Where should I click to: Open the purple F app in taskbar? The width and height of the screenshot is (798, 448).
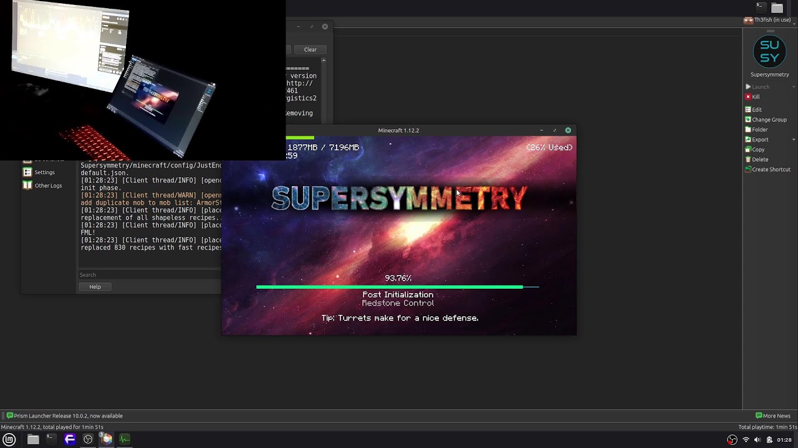(x=70, y=439)
